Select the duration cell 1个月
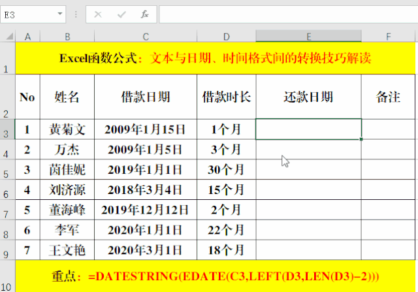418x292 pixels. click(227, 129)
